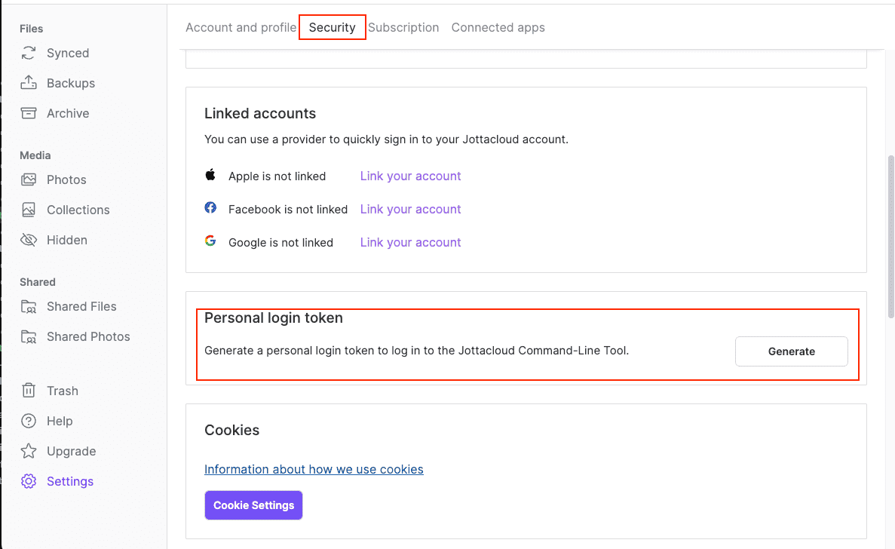
Task: Open the Cookie Settings dialog
Action: tap(253, 505)
